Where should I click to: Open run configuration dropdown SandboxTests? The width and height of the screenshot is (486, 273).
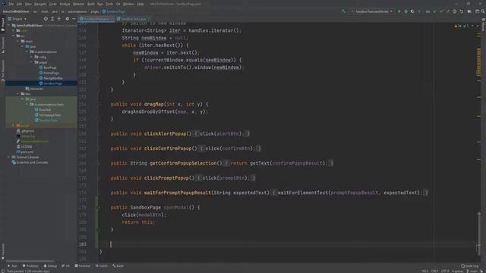click(372, 11)
